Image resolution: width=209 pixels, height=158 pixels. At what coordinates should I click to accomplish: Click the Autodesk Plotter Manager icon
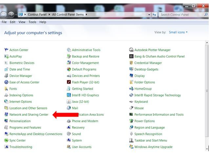tap(131, 50)
